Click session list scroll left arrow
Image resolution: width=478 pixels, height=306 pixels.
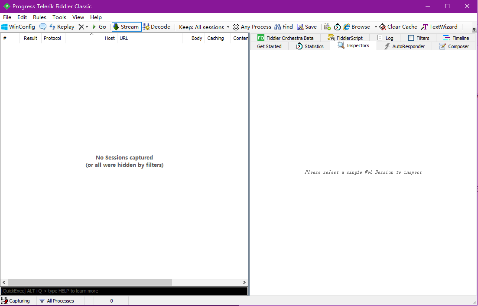coord(3,283)
